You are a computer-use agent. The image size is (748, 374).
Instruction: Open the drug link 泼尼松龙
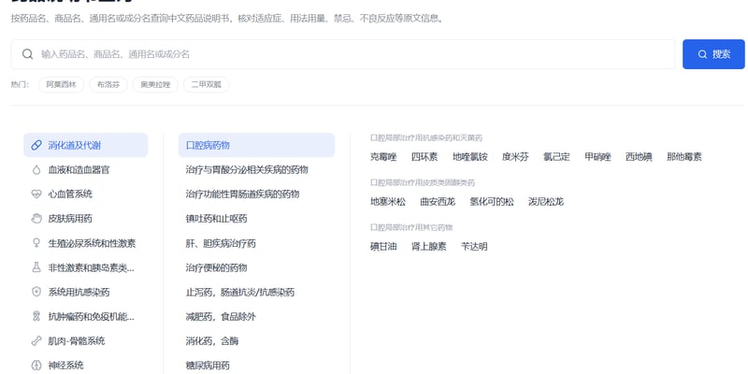pyautogui.click(x=546, y=202)
